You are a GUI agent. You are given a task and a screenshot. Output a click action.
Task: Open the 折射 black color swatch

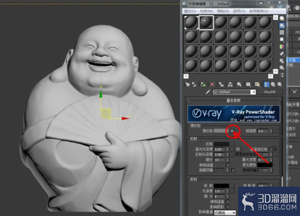coord(221,186)
